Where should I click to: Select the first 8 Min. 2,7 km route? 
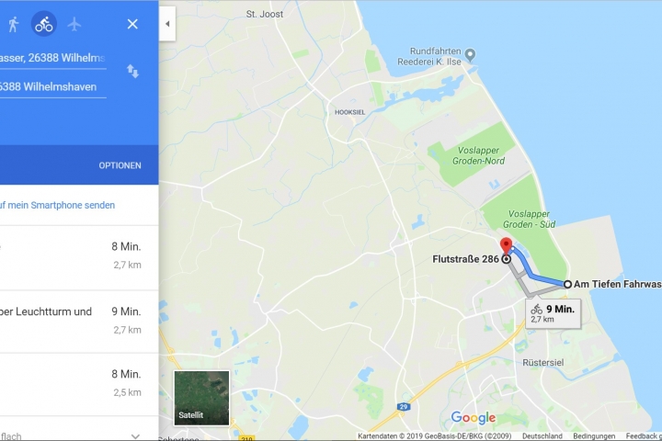[x=79, y=257]
